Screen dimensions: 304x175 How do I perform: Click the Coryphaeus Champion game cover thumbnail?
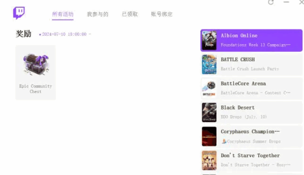click(209, 136)
